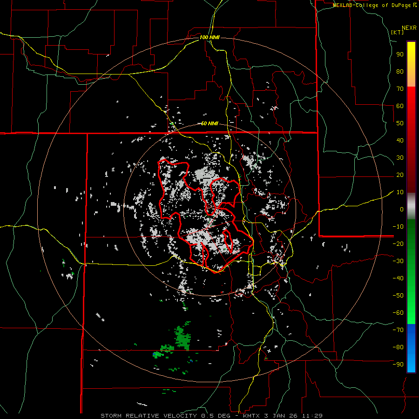Click the dark green -20 kt color band
The image size is (419, 419).
point(411,243)
